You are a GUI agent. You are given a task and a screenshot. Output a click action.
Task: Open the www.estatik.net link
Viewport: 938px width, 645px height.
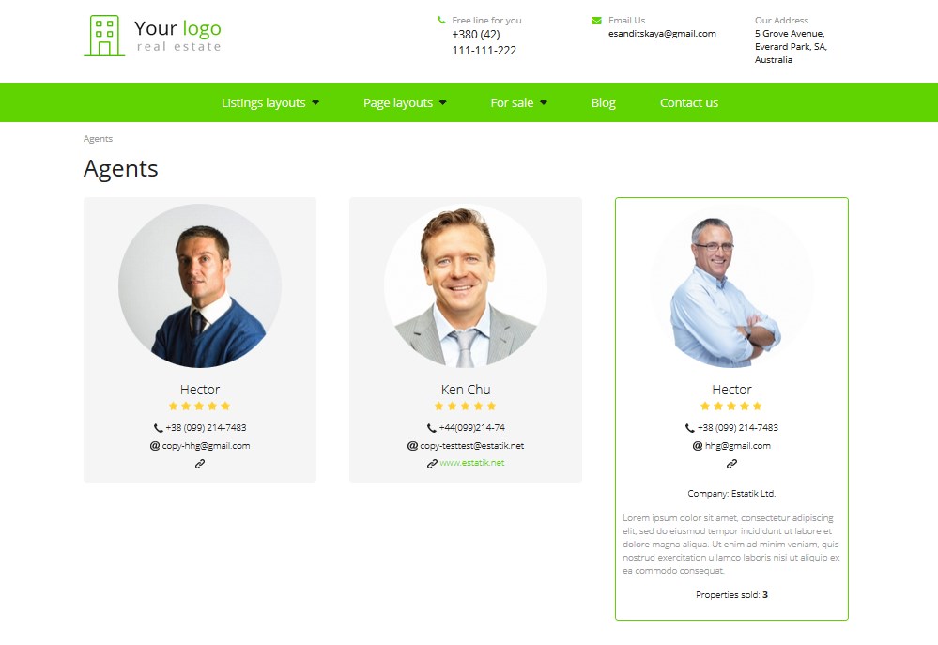pyautogui.click(x=472, y=463)
